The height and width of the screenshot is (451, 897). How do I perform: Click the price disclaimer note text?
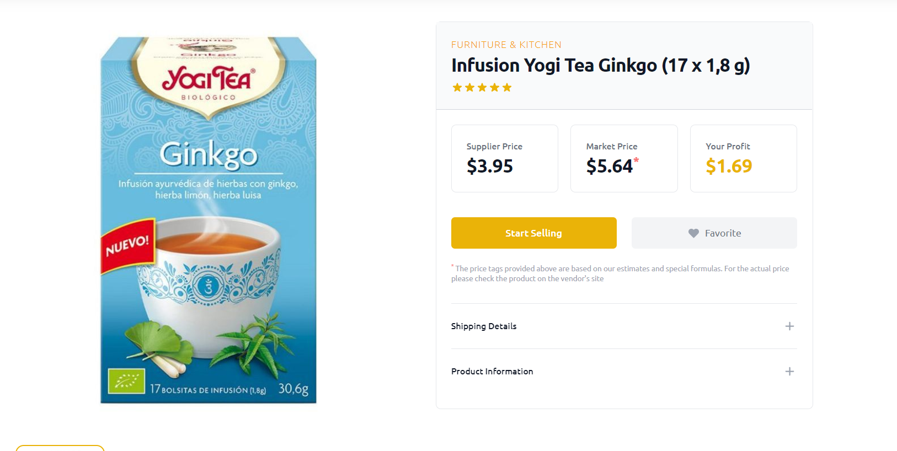[620, 273]
